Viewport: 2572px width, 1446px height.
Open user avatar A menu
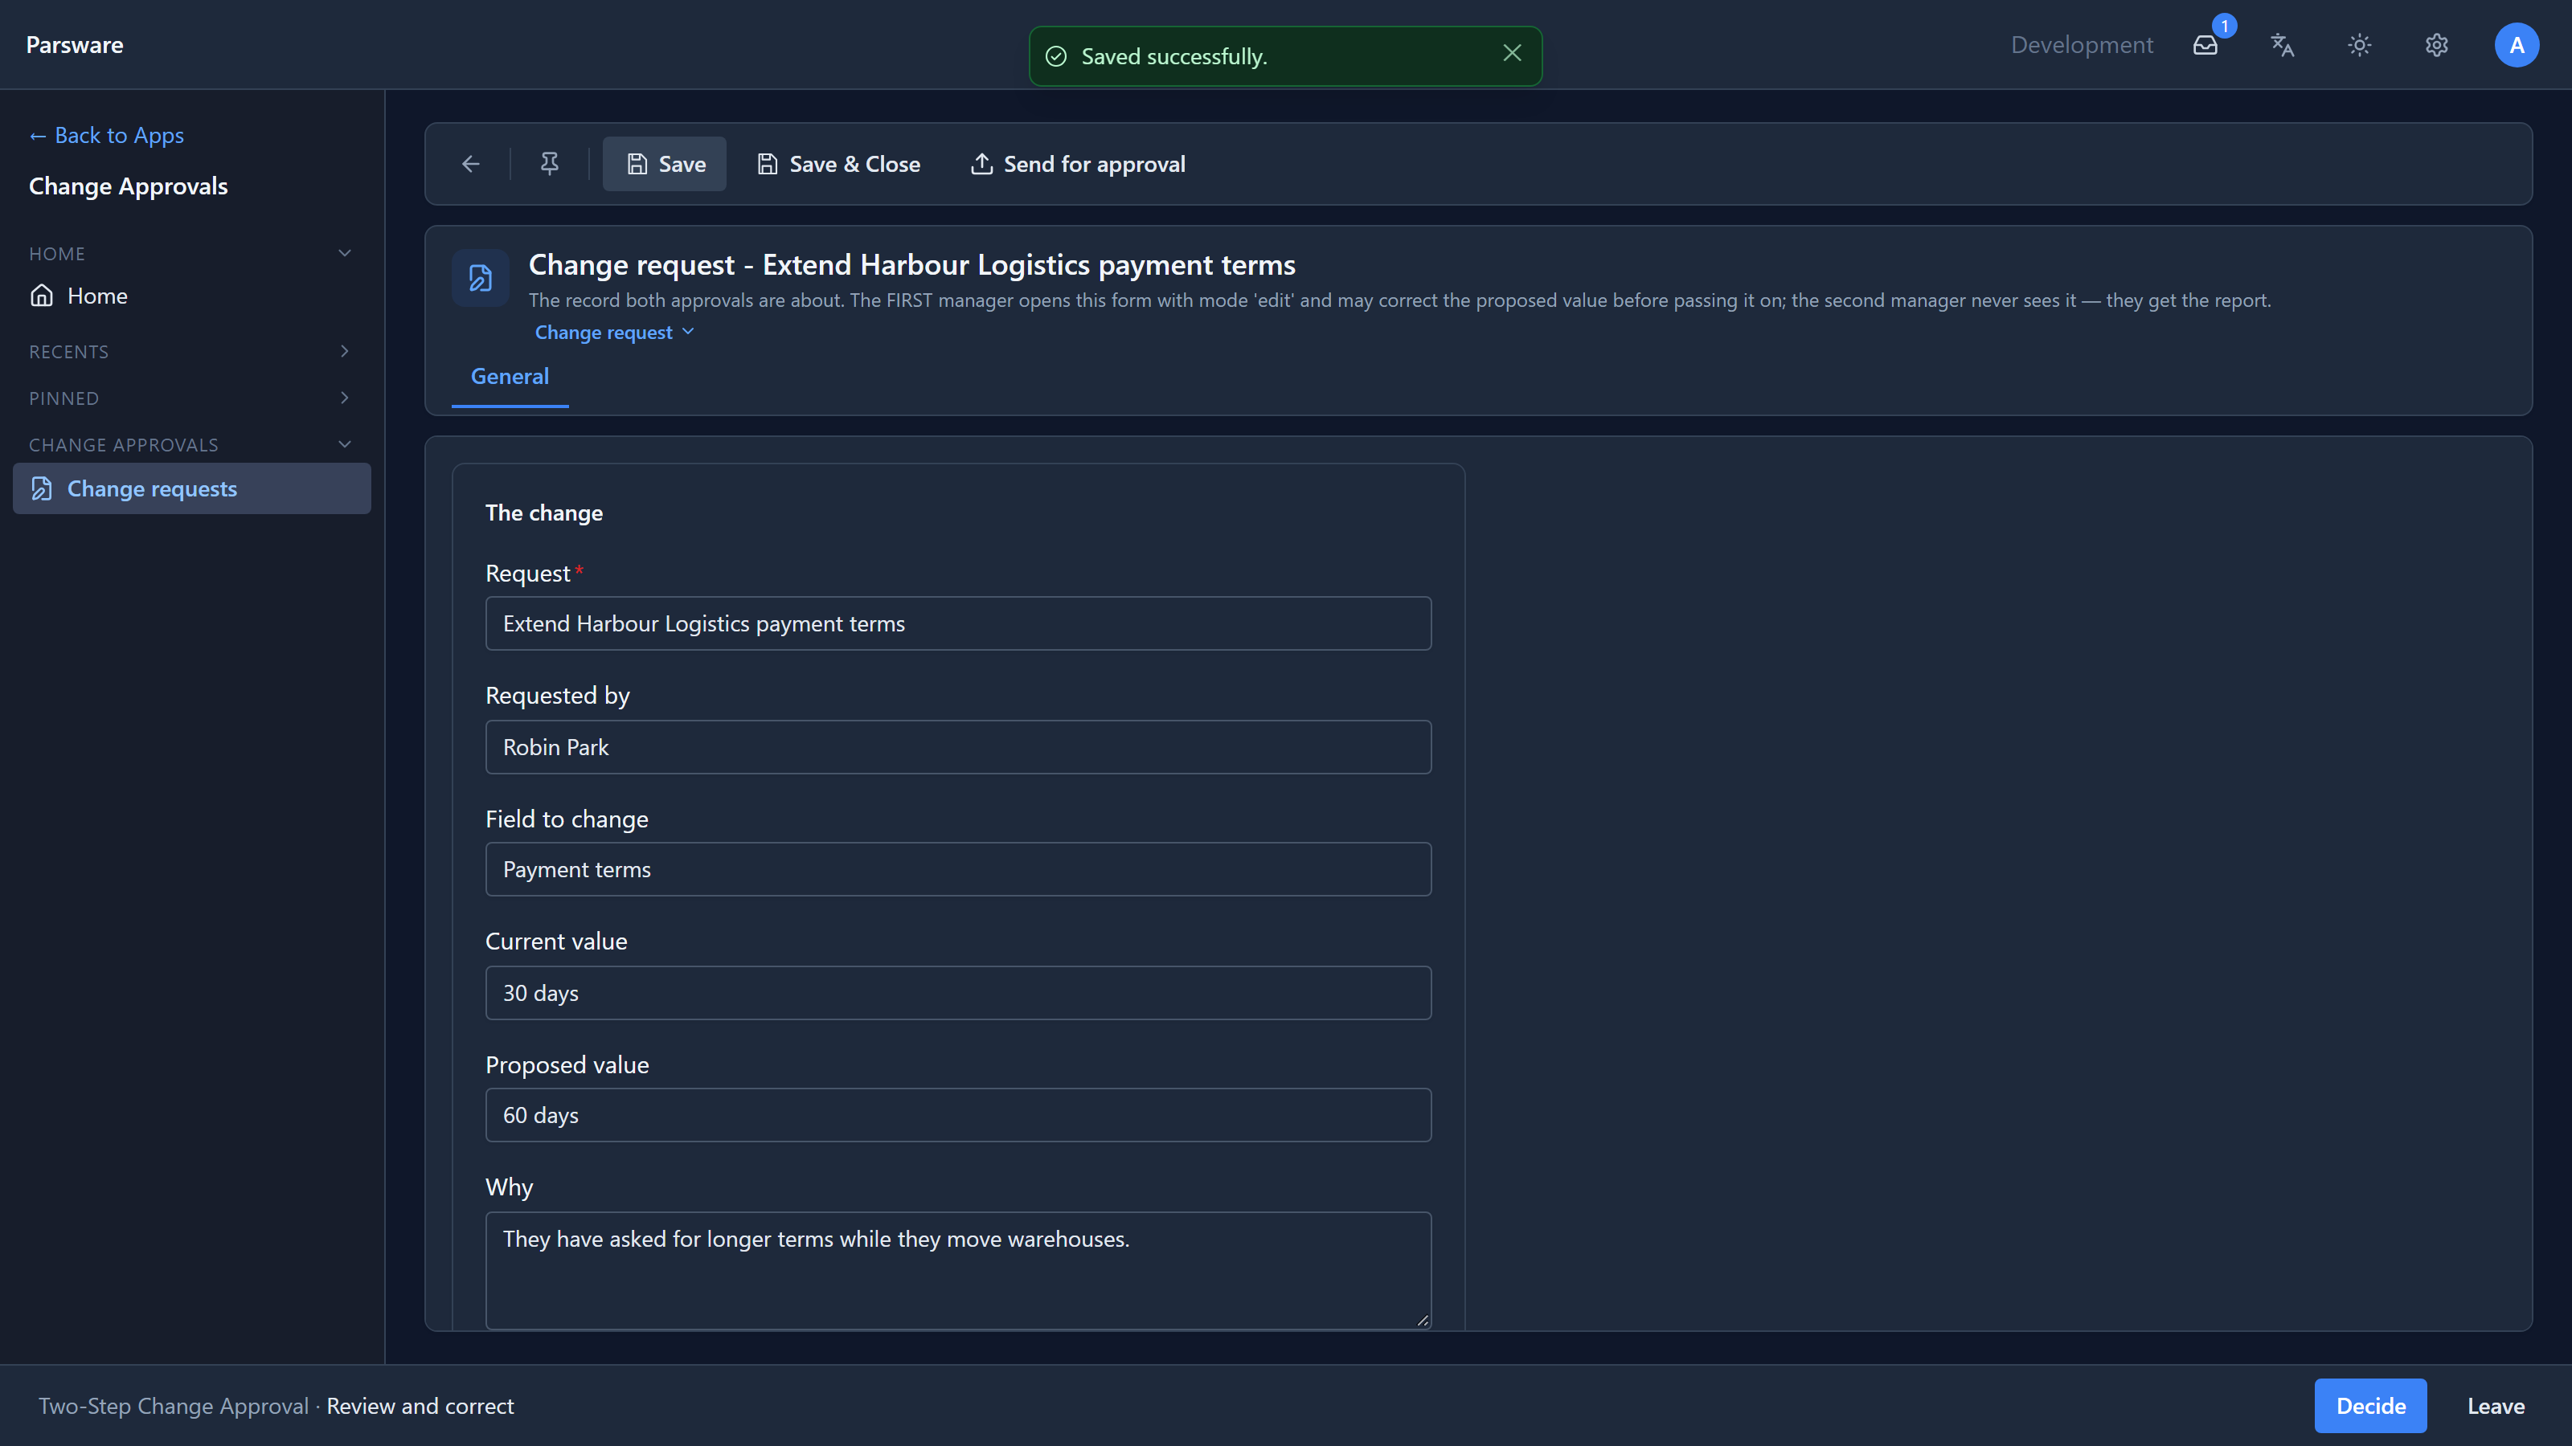click(2517, 45)
